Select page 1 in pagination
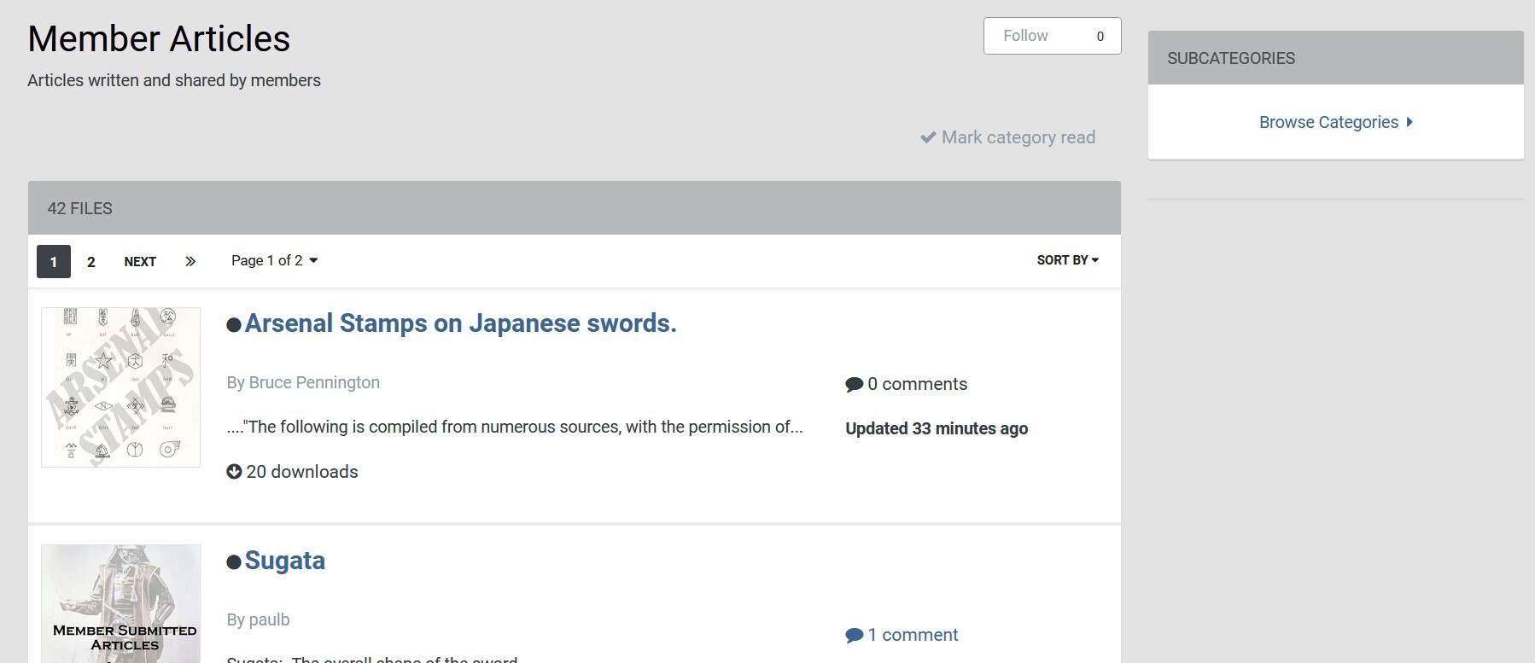 [x=54, y=262]
